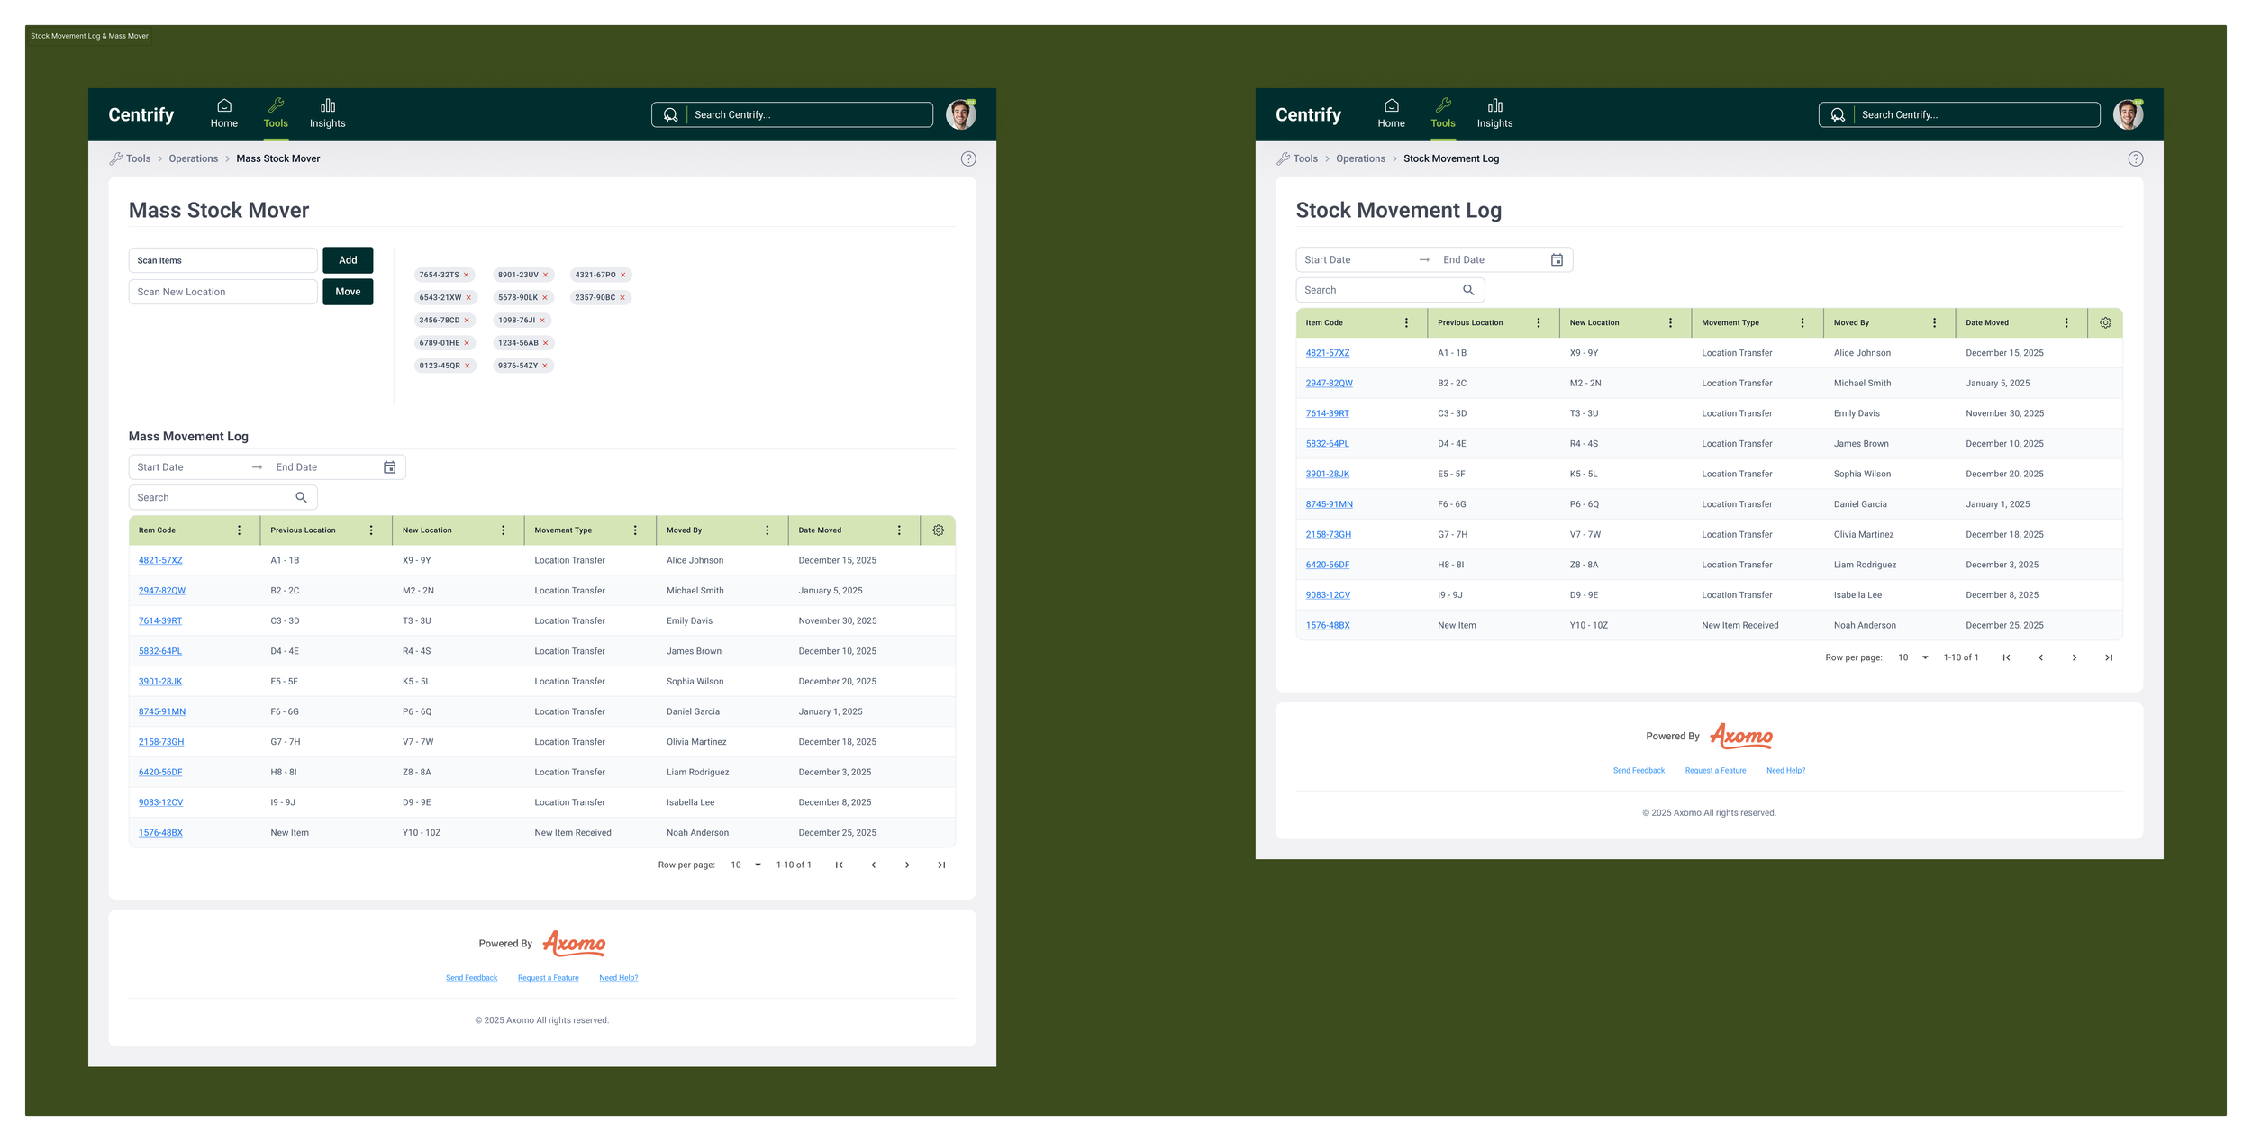
Task: Open Item Code column menu in Mass Movement Log
Action: (239, 530)
